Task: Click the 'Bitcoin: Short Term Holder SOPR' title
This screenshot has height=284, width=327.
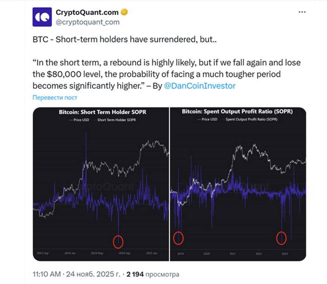Action: pyautogui.click(x=100, y=112)
